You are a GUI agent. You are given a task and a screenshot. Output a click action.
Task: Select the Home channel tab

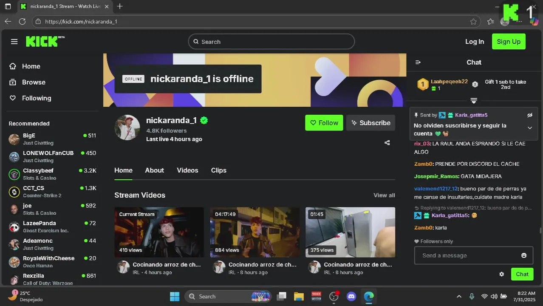123,170
